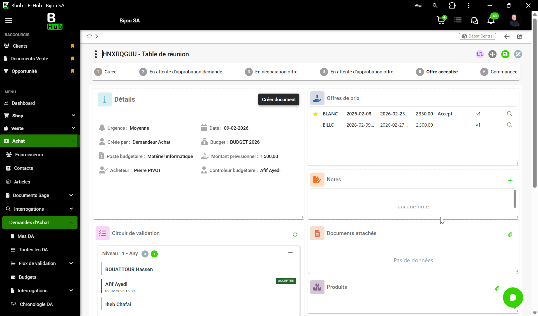Open the user profile avatar
Screen dimensions: 538x316
coord(514,20)
